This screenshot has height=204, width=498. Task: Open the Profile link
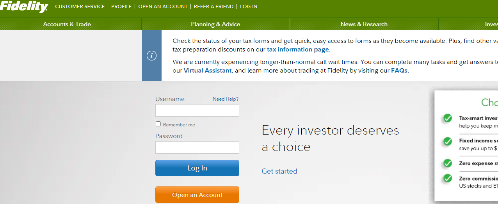(121, 7)
